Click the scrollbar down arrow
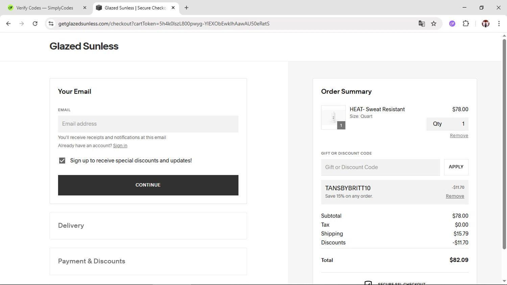 tap(504, 281)
